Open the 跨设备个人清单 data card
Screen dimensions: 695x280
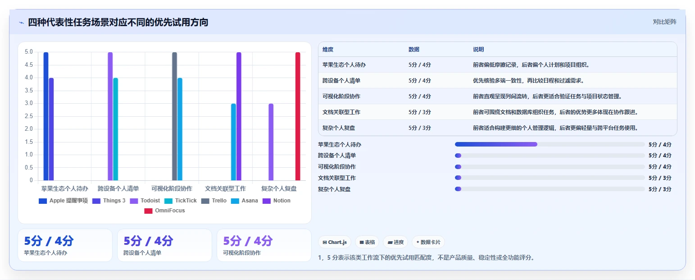164,245
